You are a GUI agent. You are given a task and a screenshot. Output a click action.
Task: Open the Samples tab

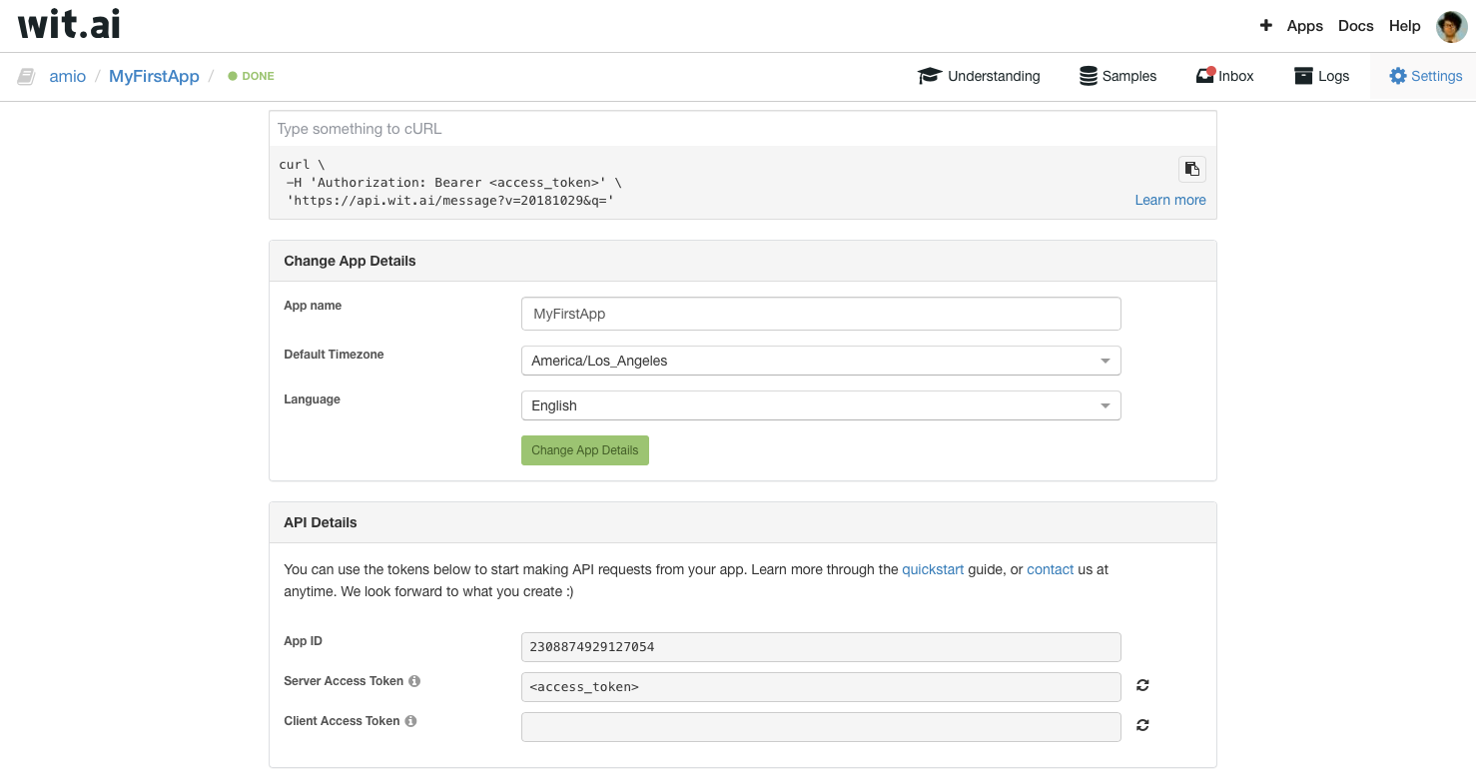click(1117, 76)
